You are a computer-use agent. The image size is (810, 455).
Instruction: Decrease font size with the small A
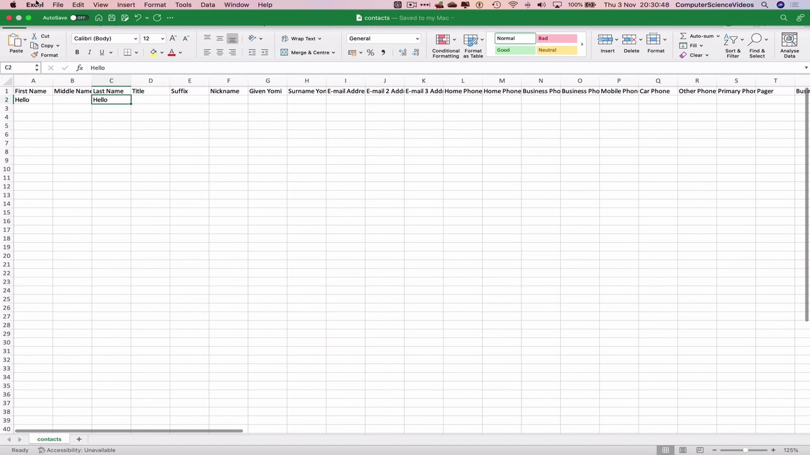[185, 39]
